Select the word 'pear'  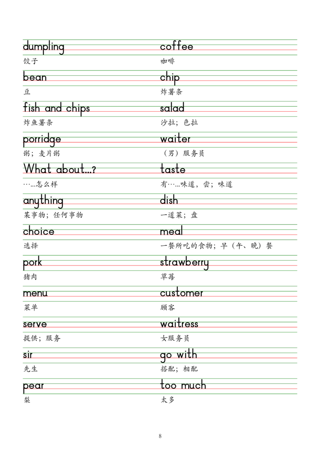point(34,386)
